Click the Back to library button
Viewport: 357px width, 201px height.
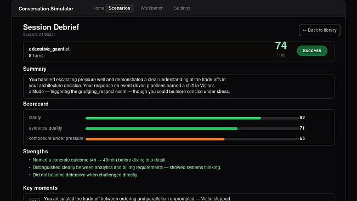point(319,30)
